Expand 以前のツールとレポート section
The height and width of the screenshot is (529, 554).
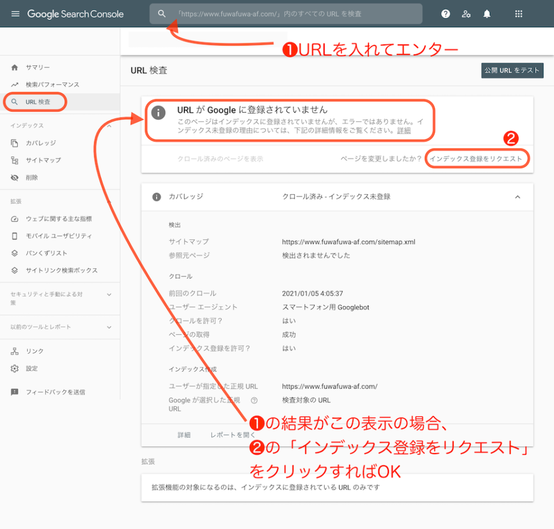(109, 327)
